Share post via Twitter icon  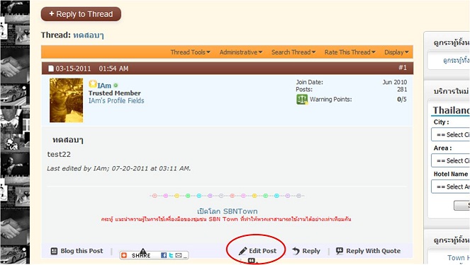pos(171,255)
